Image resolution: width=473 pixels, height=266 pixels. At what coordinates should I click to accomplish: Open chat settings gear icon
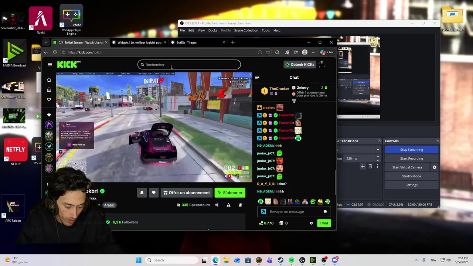[311, 223]
